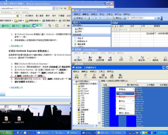Click 列印 printer icon in Address Book toolbar
Screen dimensions: 168x135
point(112,76)
